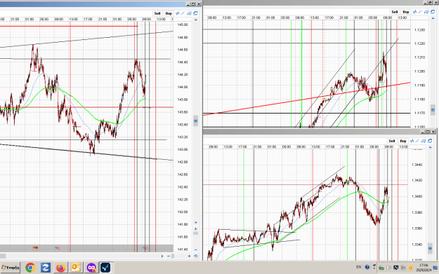Image resolution: width=439 pixels, height=274 pixels.
Task: Click Buy in the top-right chart
Action: coord(406,12)
